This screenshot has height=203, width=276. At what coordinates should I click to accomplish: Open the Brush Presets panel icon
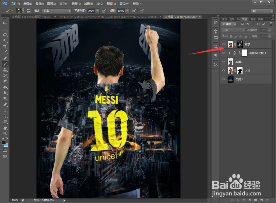coord(216,37)
